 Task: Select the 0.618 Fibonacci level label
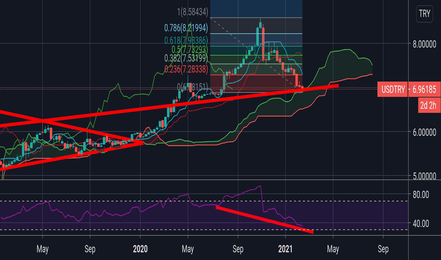pyautogui.click(x=186, y=41)
